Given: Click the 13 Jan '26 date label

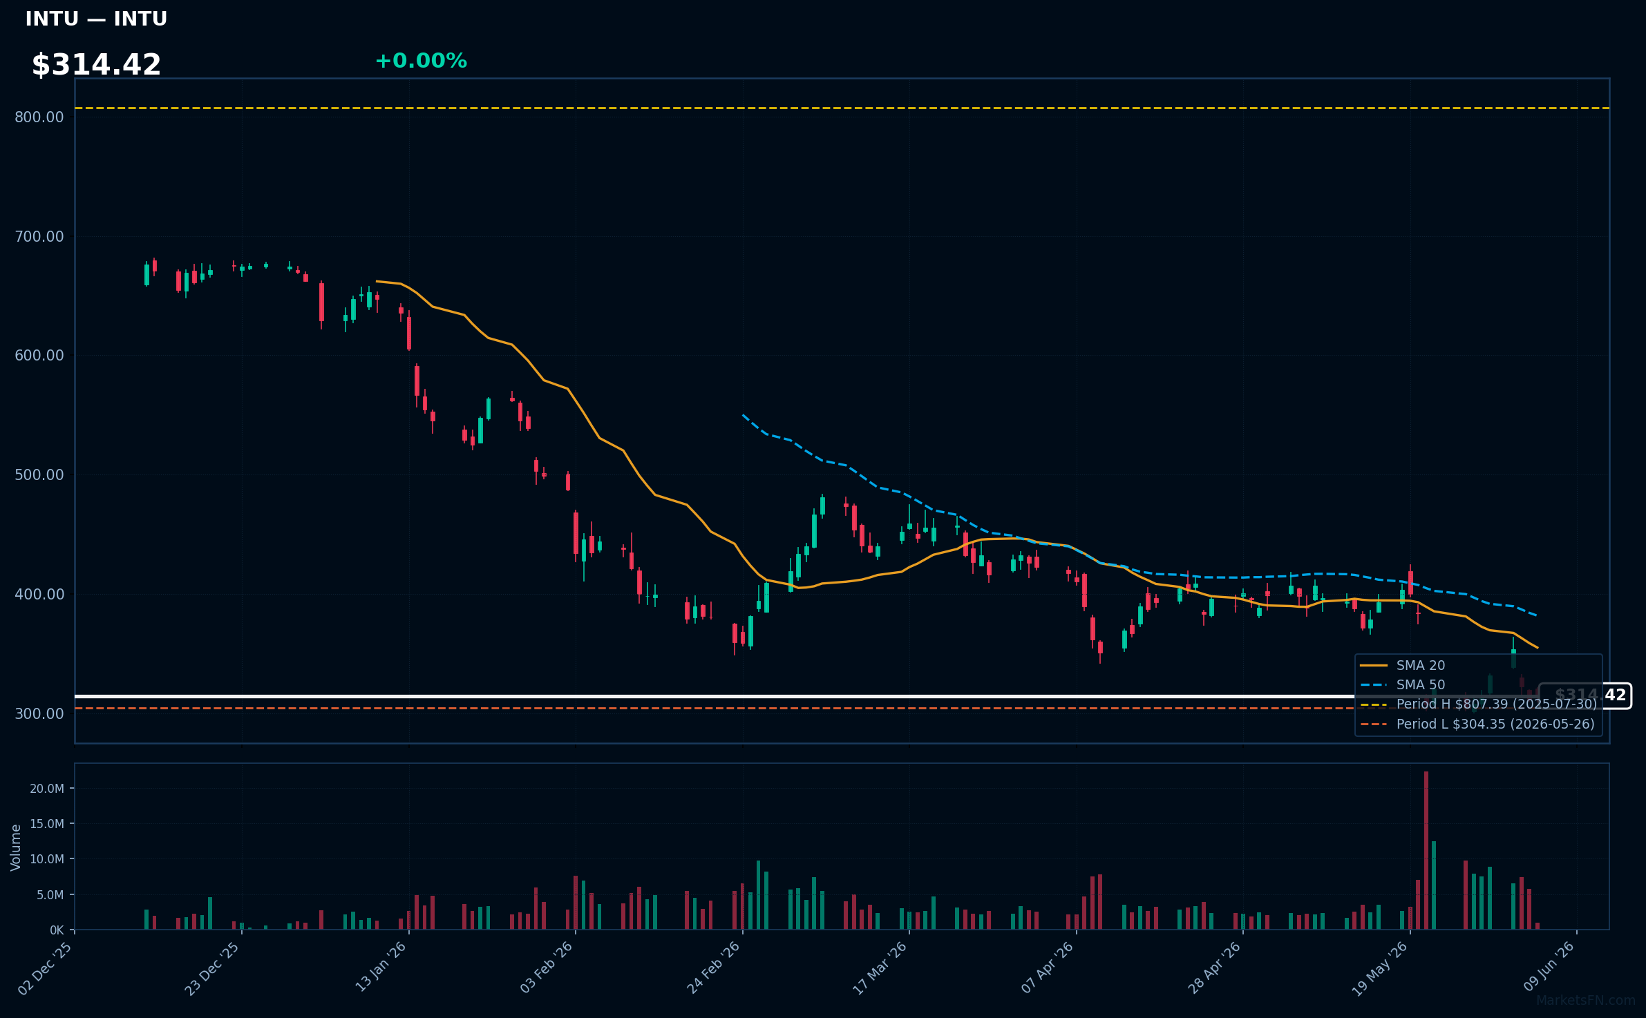Looking at the screenshot, I should pyautogui.click(x=380, y=968).
